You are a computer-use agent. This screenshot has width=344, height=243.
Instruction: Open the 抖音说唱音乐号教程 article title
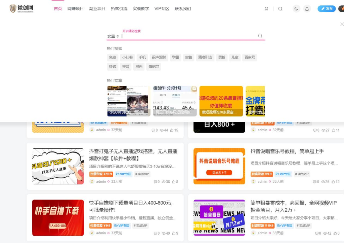pyautogui.click(x=287, y=151)
